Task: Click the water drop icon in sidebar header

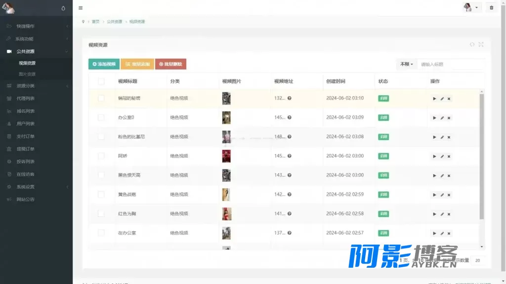Action: tap(63, 8)
